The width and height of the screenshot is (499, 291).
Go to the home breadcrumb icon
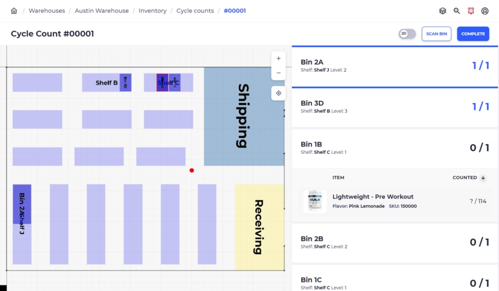click(14, 11)
